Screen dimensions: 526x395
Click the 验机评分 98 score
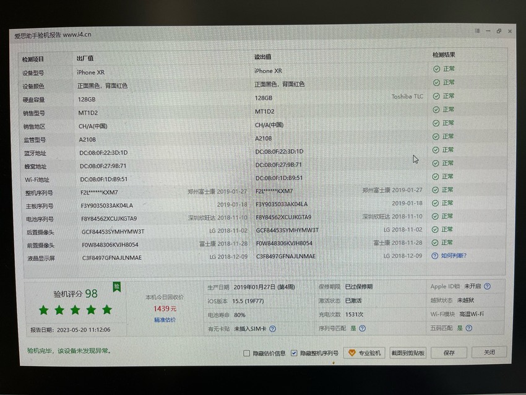[75, 293]
